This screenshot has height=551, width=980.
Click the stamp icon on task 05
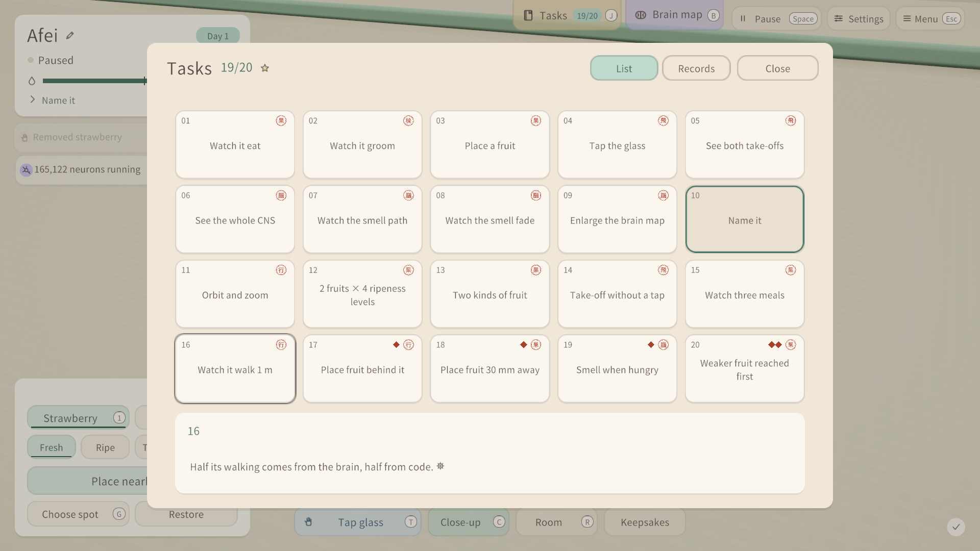coord(791,121)
